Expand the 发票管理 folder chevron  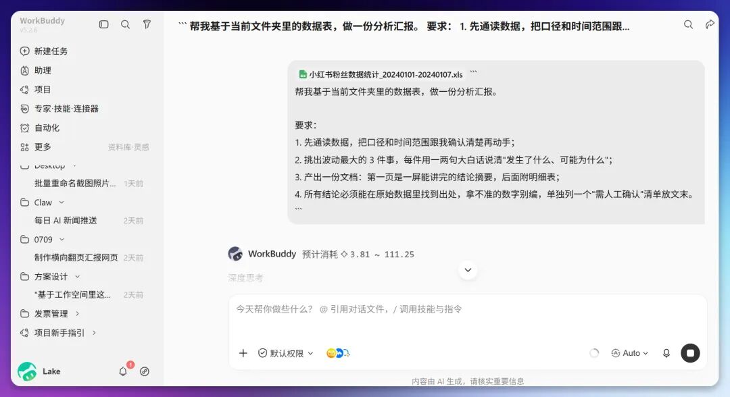pyautogui.click(x=77, y=314)
